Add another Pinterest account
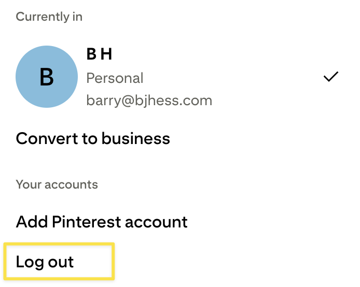This screenshot has height=287, width=360. tap(102, 222)
